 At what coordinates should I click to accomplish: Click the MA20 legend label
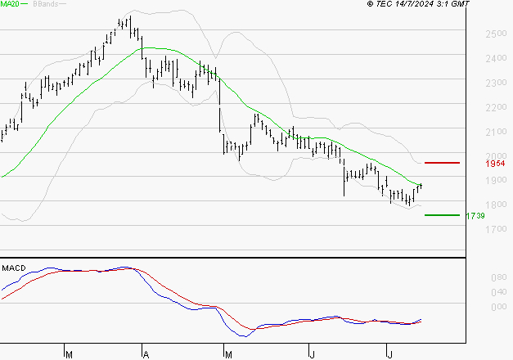coord(10,4)
